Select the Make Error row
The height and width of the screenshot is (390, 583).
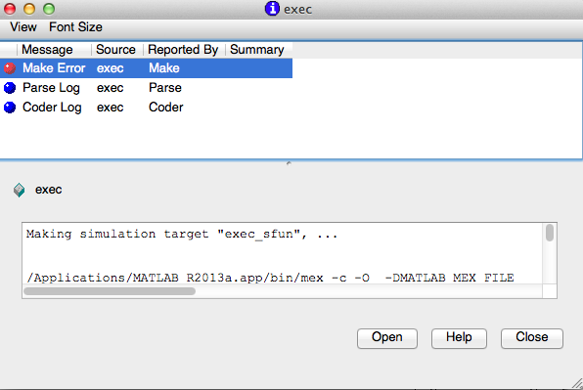146,68
